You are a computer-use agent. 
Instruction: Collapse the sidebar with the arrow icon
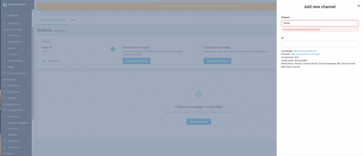30,5
